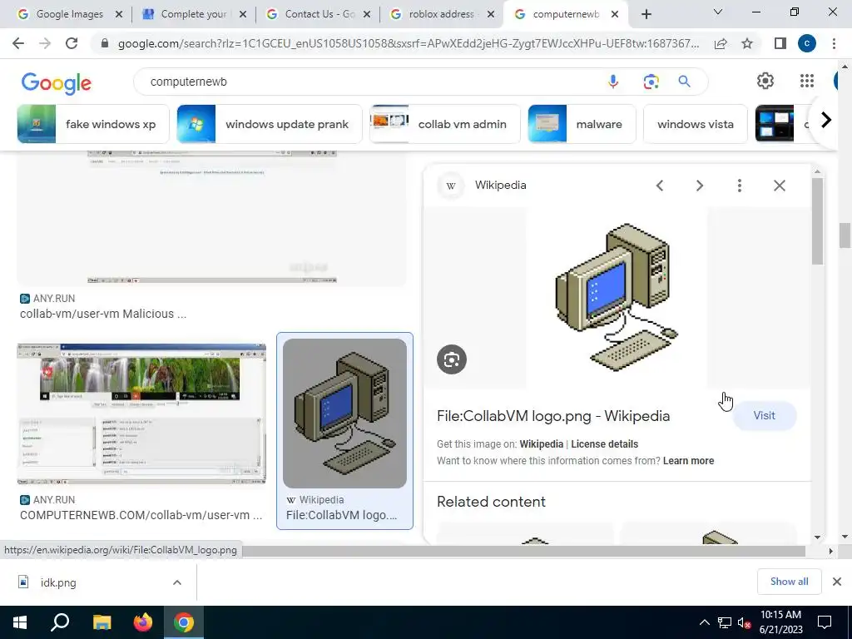Show hidden tray icons with the chevron
This screenshot has height=639, width=852.
704,622
